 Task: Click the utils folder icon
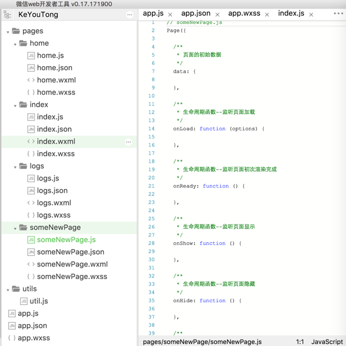click(16, 288)
